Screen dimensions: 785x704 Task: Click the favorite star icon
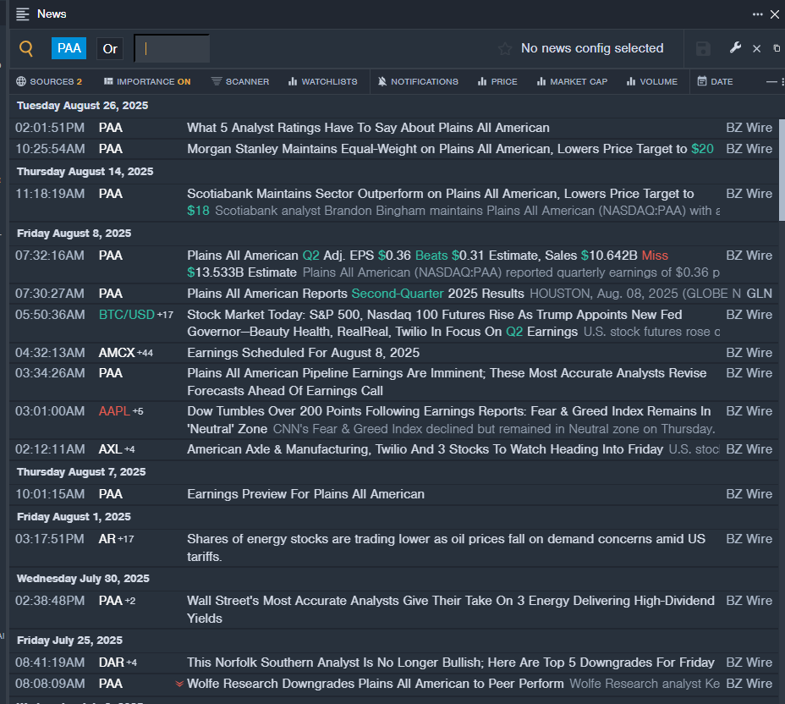click(505, 48)
